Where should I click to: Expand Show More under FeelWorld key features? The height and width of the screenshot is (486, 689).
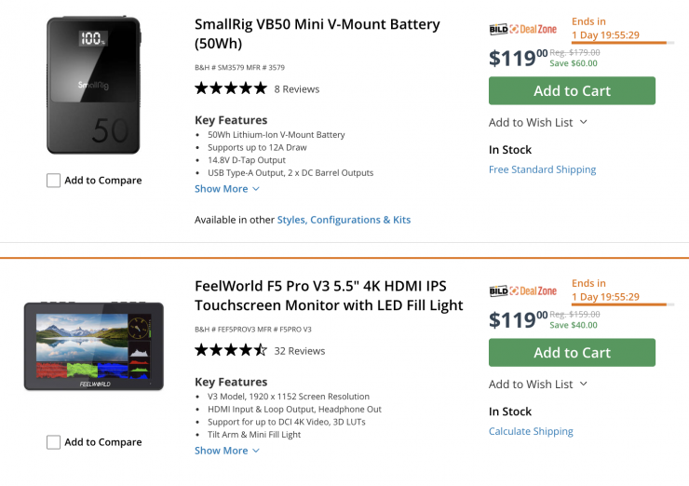click(226, 451)
